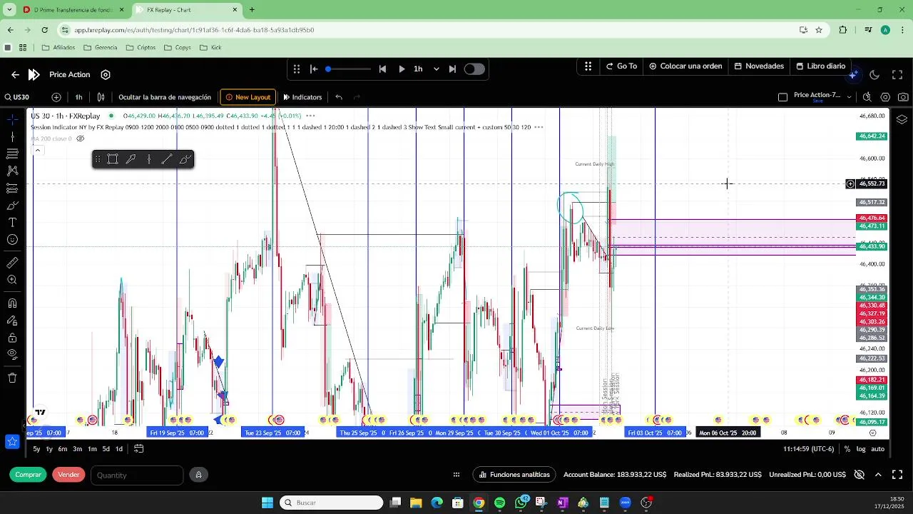The height and width of the screenshot is (514, 913).
Task: Open the Indicators menu
Action: pos(302,97)
